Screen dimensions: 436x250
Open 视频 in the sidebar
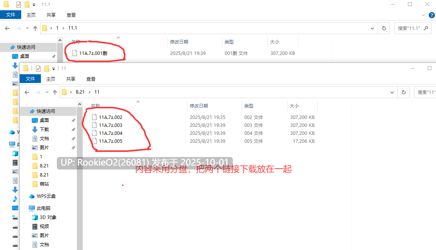click(x=44, y=227)
